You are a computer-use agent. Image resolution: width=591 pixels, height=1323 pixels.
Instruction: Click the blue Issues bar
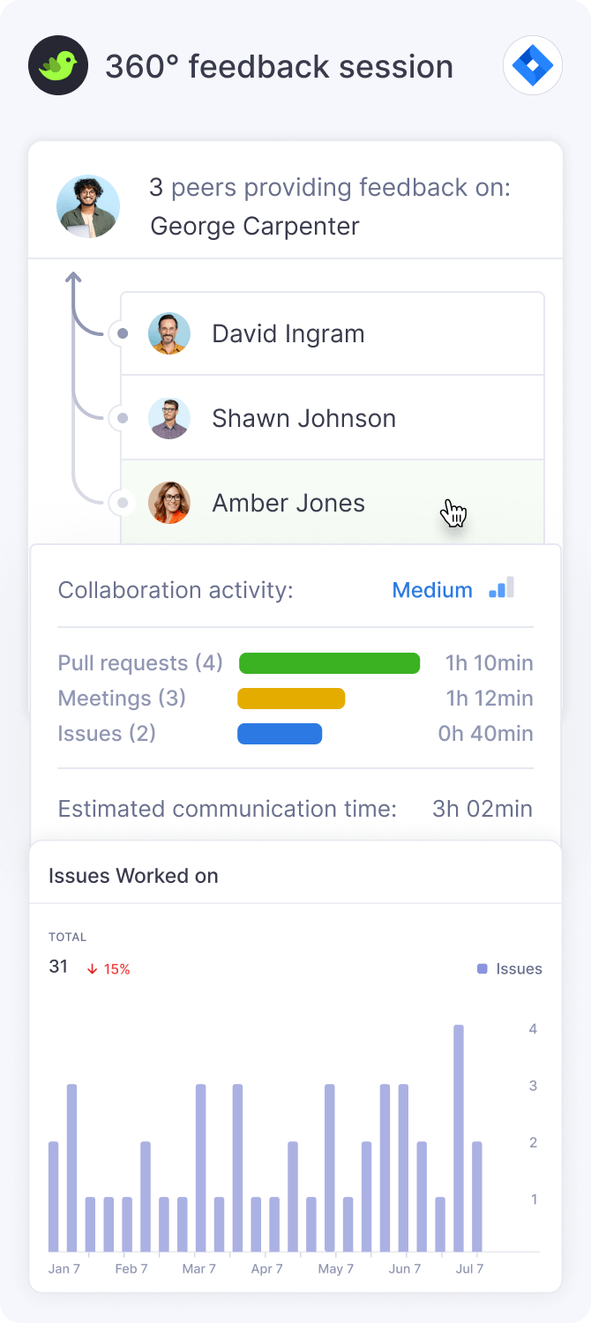click(280, 734)
